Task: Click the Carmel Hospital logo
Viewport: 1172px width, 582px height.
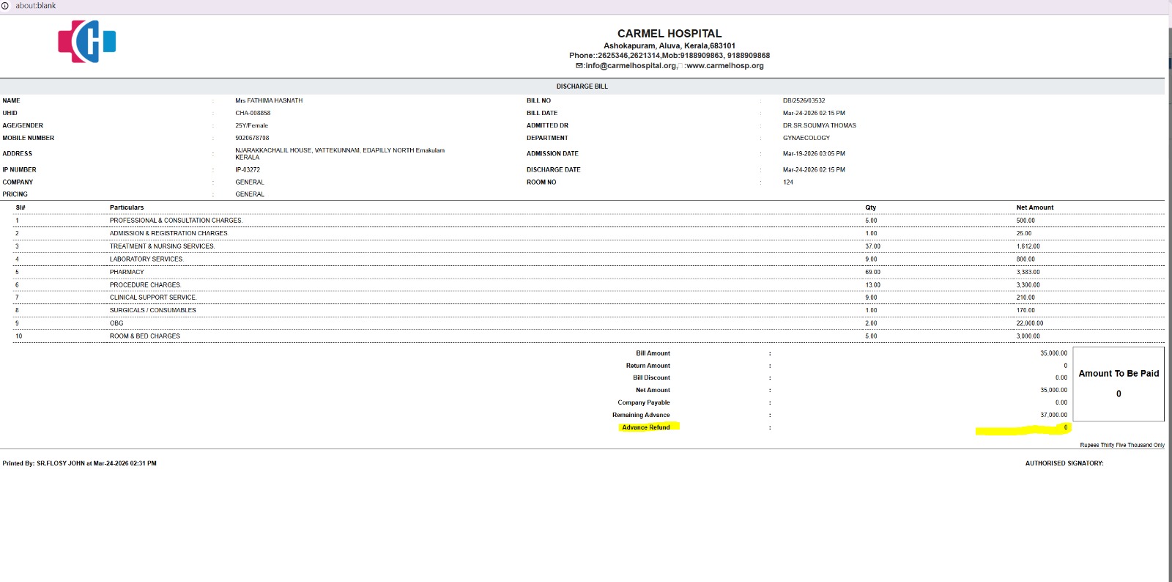Action: [x=87, y=42]
